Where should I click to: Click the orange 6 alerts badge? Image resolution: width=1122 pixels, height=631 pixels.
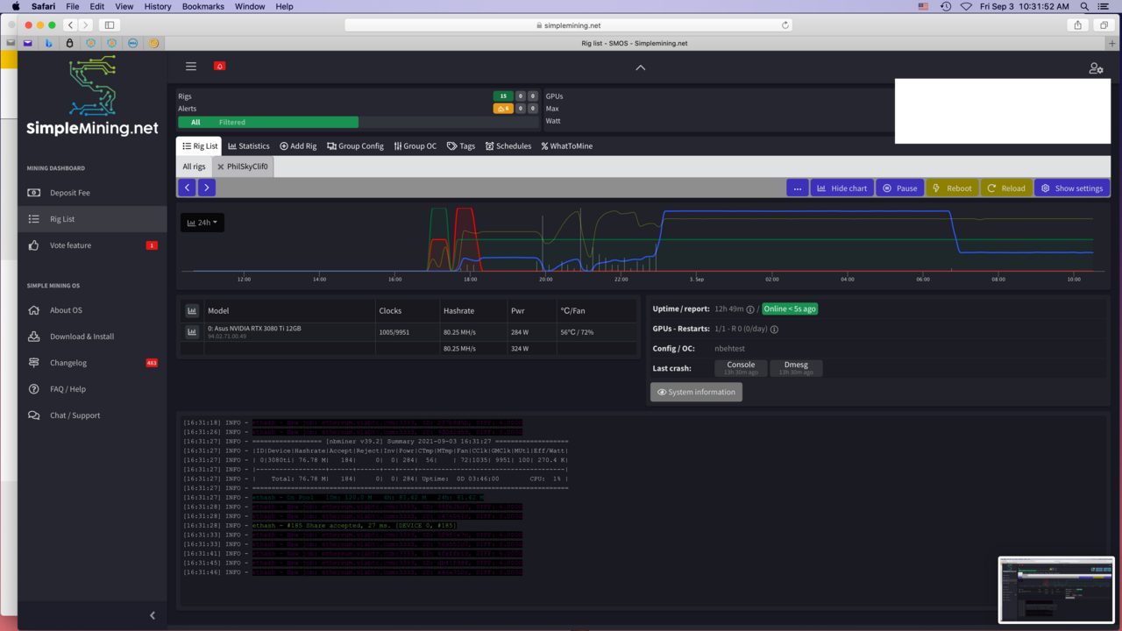[503, 109]
